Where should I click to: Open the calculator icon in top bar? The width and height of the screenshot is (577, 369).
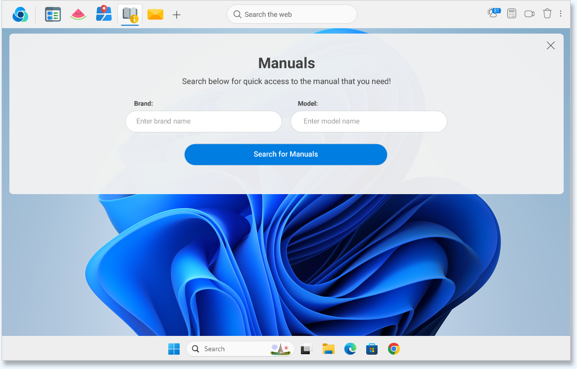[512, 14]
